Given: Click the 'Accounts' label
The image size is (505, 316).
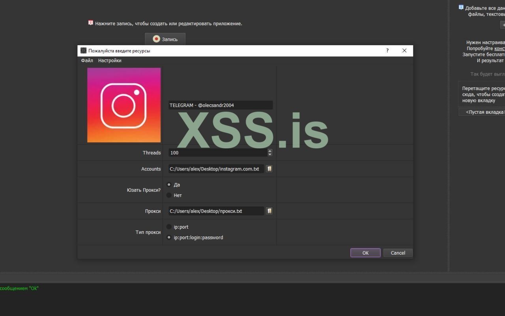Looking at the screenshot, I should (x=151, y=169).
